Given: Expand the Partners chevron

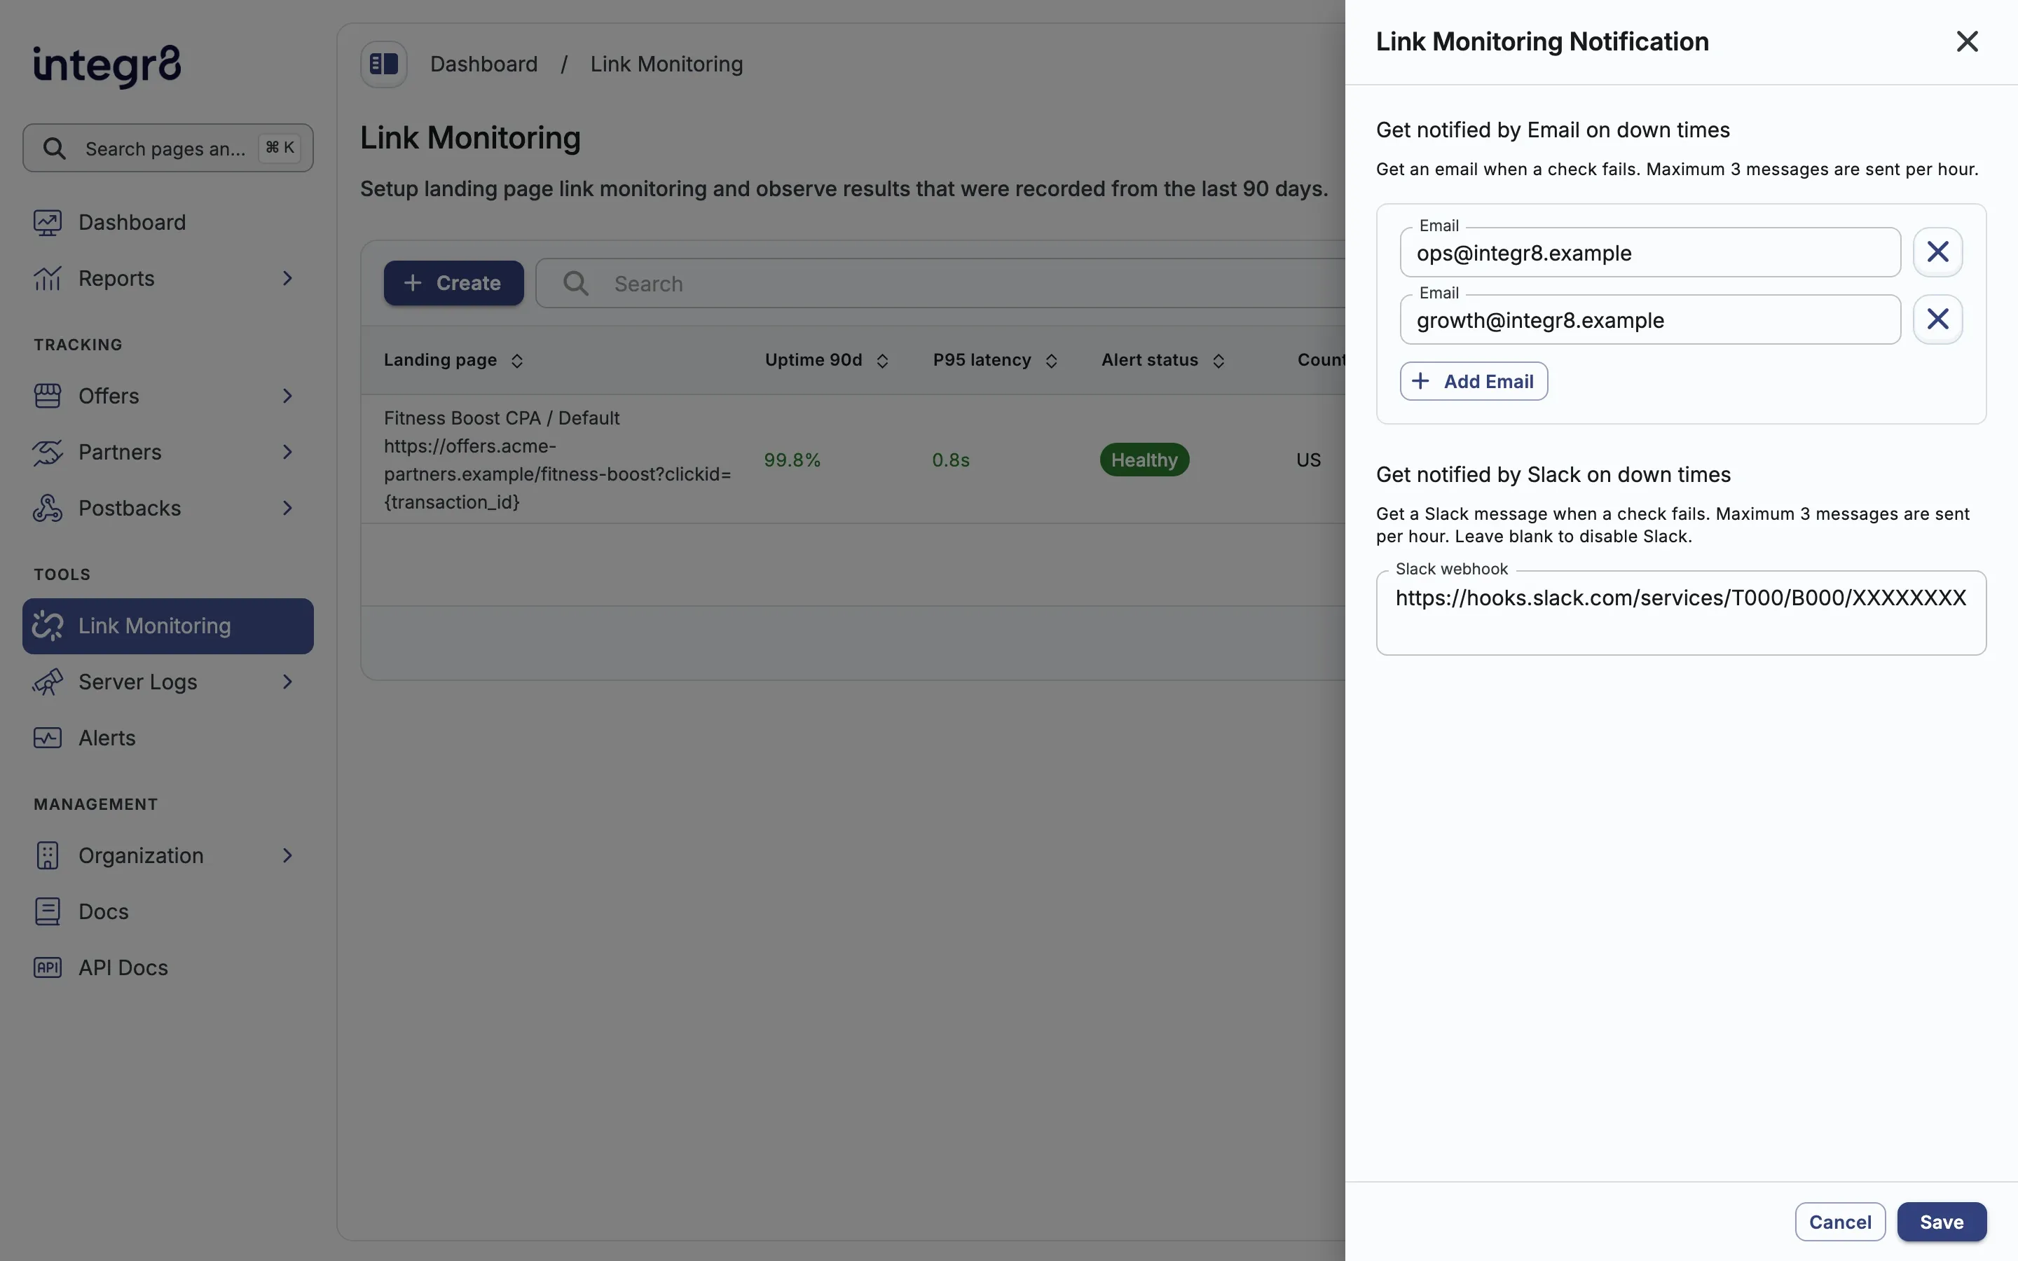Looking at the screenshot, I should pos(288,452).
